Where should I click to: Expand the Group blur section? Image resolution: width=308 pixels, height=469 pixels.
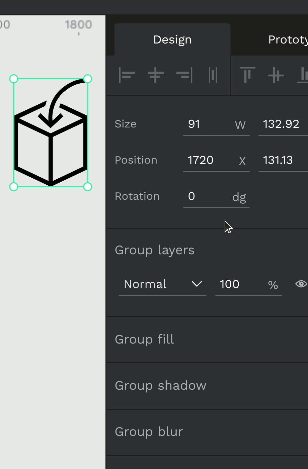(207, 432)
